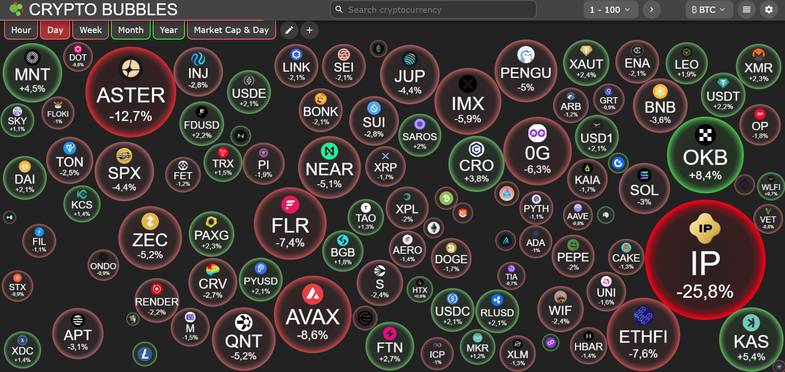The width and height of the screenshot is (785, 372).
Task: Click the AVAX bubble
Action: point(312,315)
